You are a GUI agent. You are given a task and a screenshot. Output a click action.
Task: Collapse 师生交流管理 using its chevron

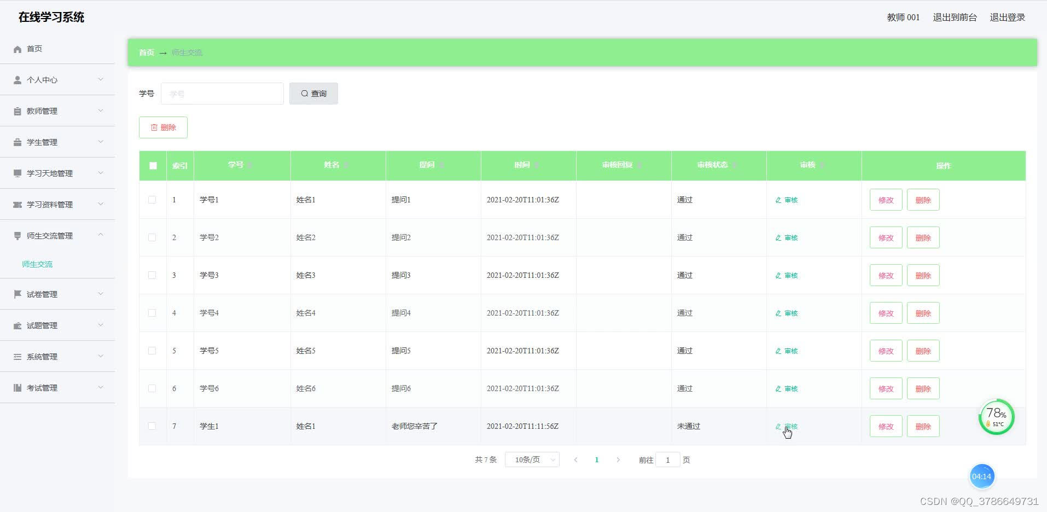click(101, 235)
